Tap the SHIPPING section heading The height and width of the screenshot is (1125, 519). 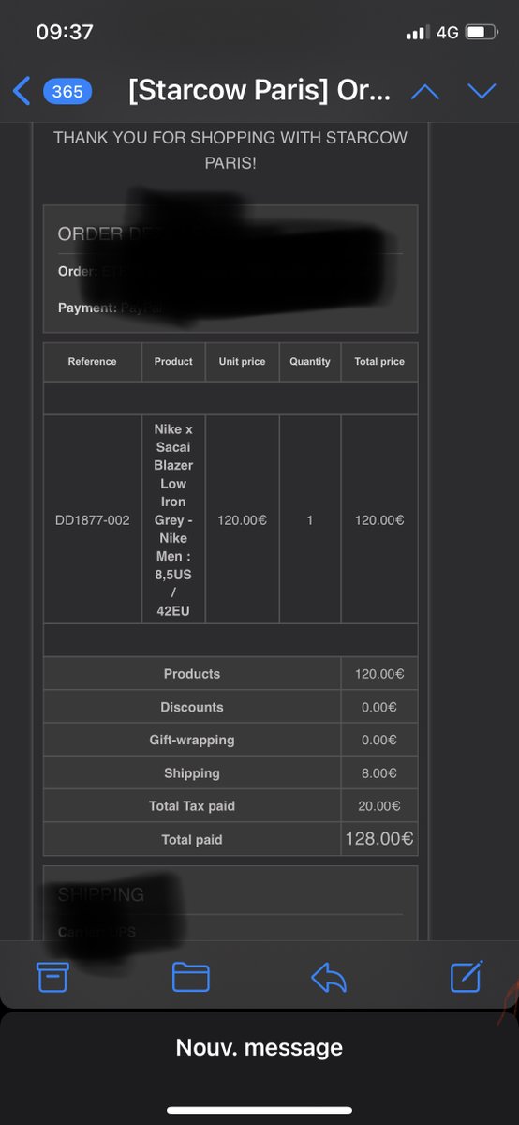pyautogui.click(x=101, y=894)
